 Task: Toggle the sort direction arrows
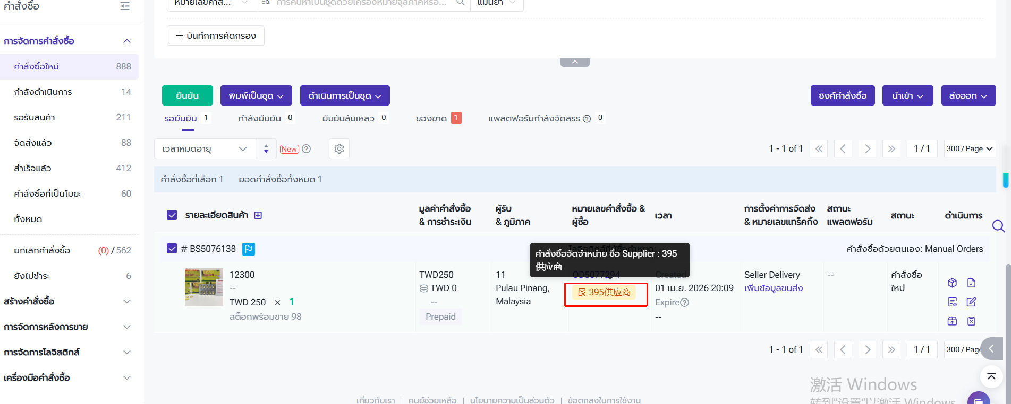266,149
